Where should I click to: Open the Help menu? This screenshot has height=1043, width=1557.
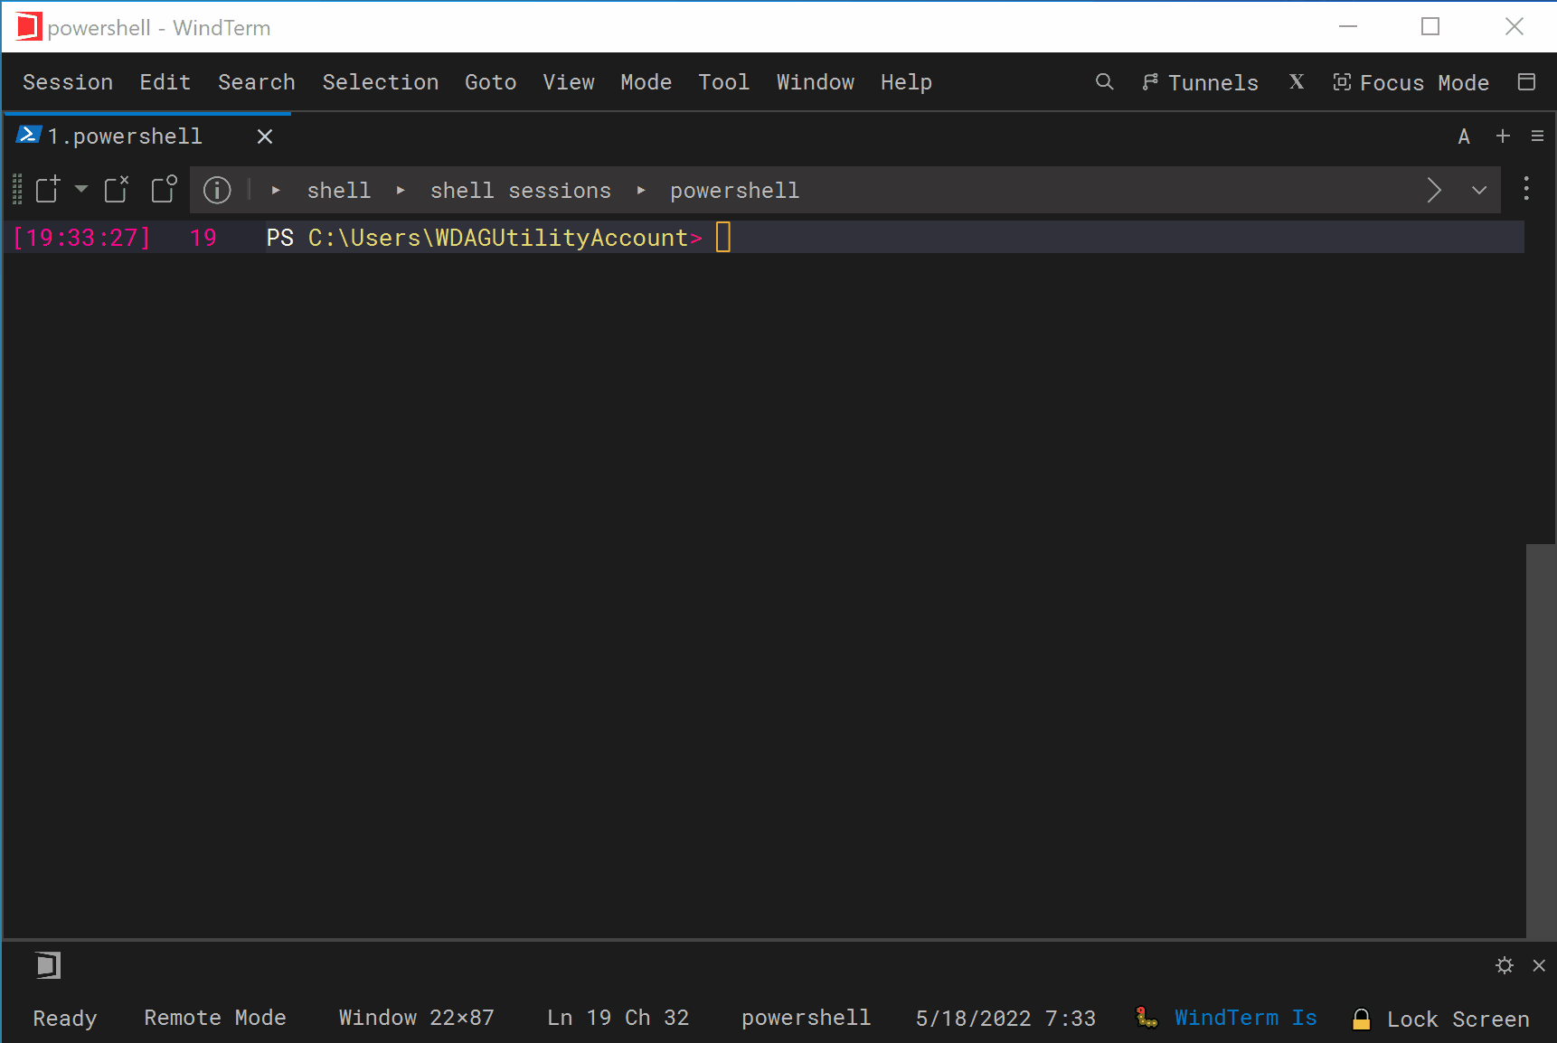(907, 82)
